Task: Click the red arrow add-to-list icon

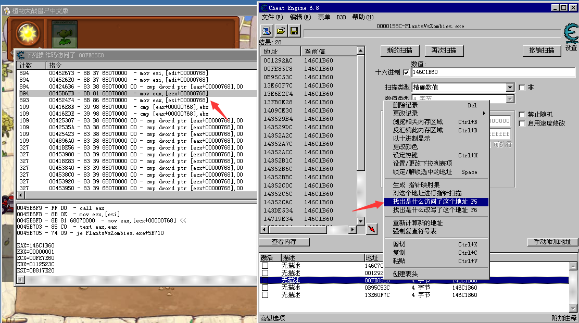Action: click(371, 229)
